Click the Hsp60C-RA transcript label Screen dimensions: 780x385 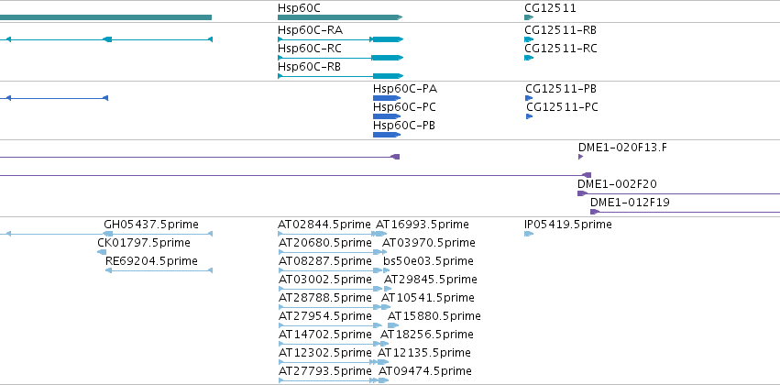pos(310,30)
